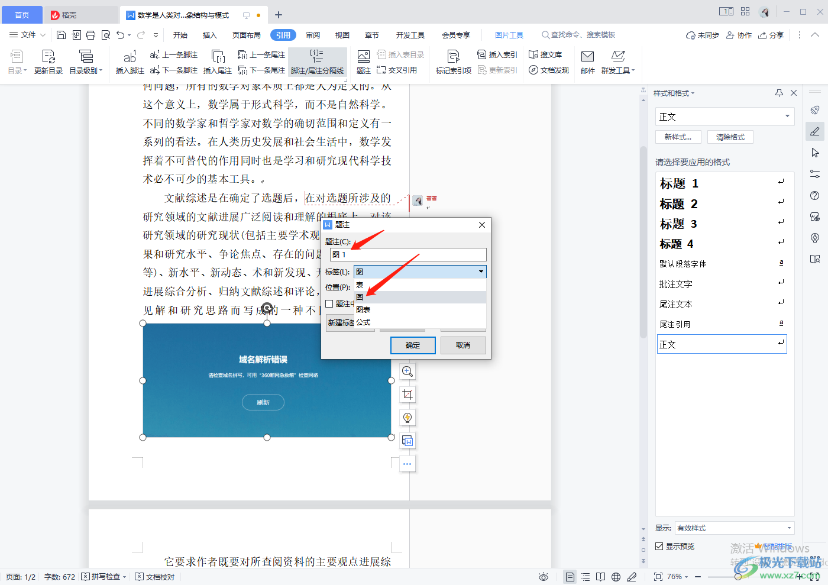Open Search Library (搜文库) tool
Viewport: 828px width, 585px height.
tap(545, 54)
